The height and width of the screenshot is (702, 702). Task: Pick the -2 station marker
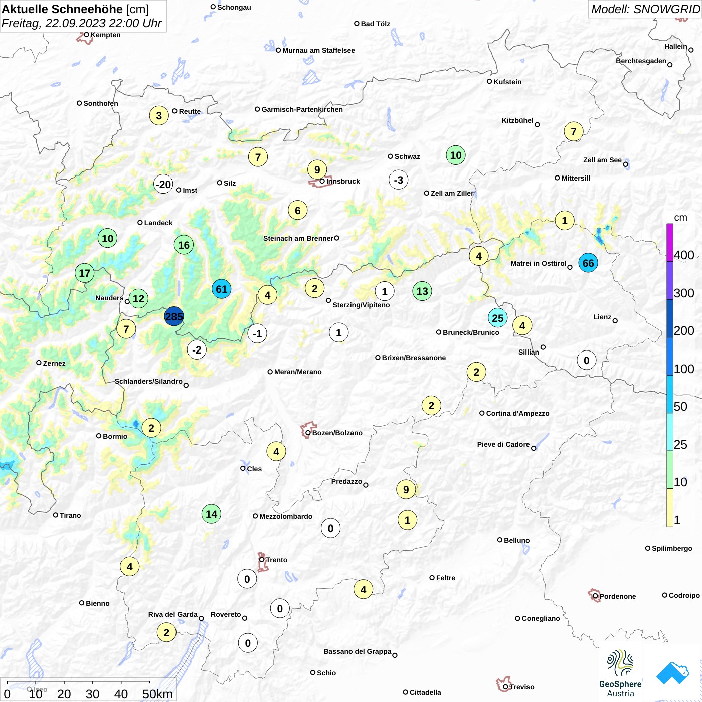[197, 350]
